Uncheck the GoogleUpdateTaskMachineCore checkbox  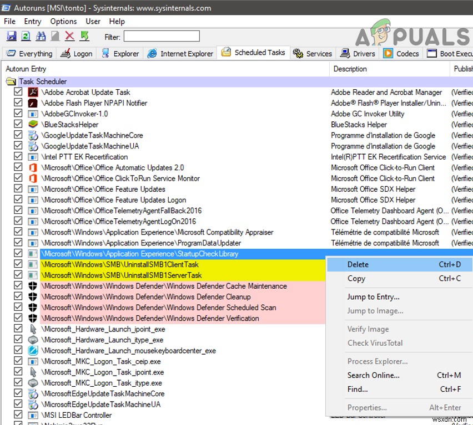click(17, 135)
